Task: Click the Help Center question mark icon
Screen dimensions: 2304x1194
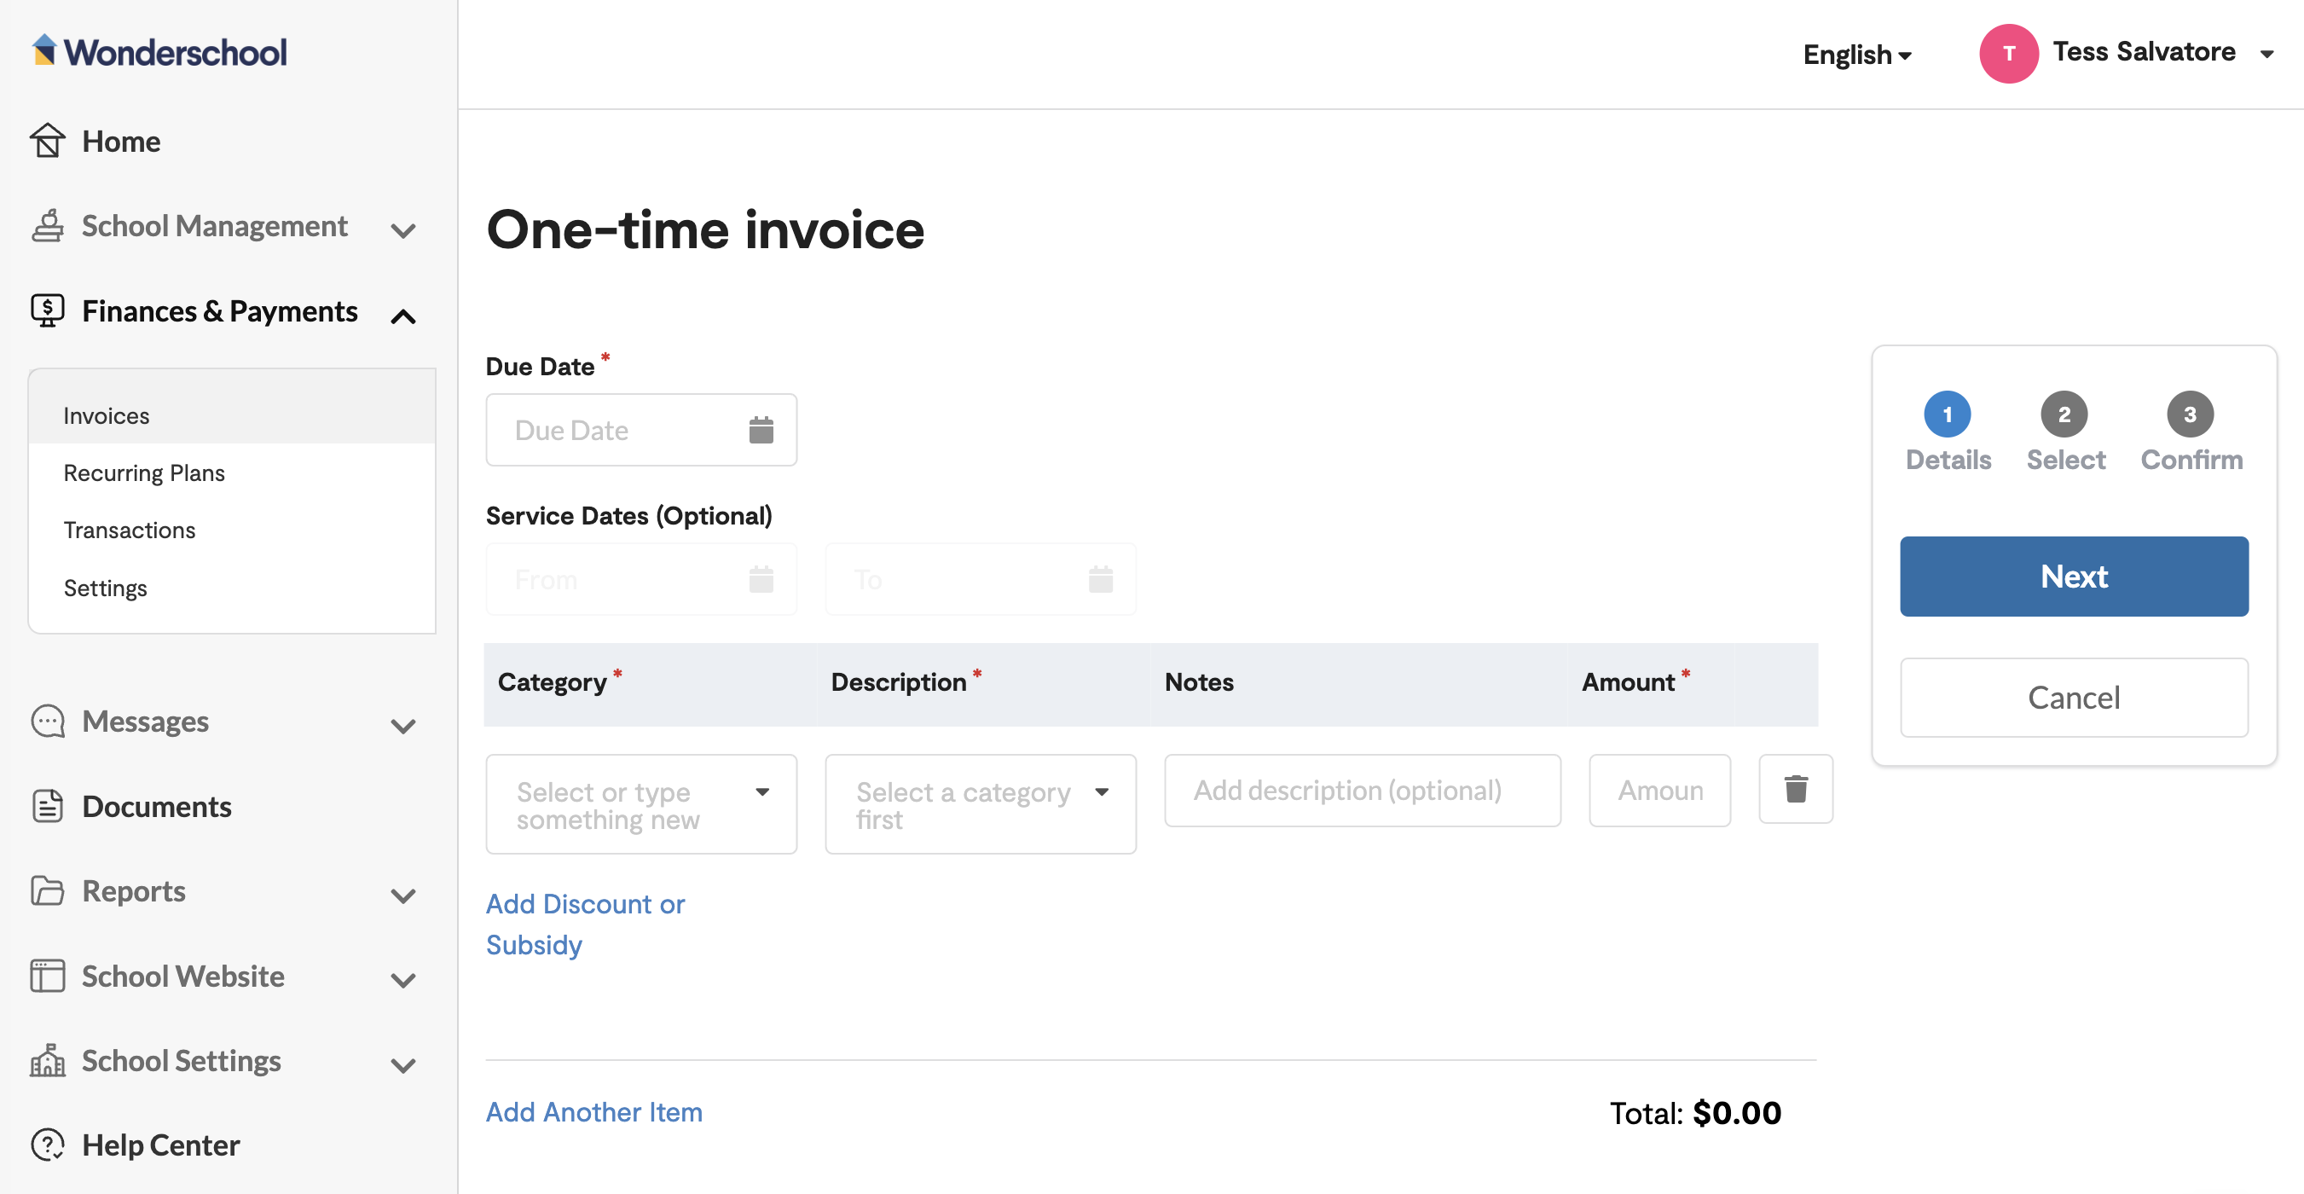Action: [x=48, y=1145]
